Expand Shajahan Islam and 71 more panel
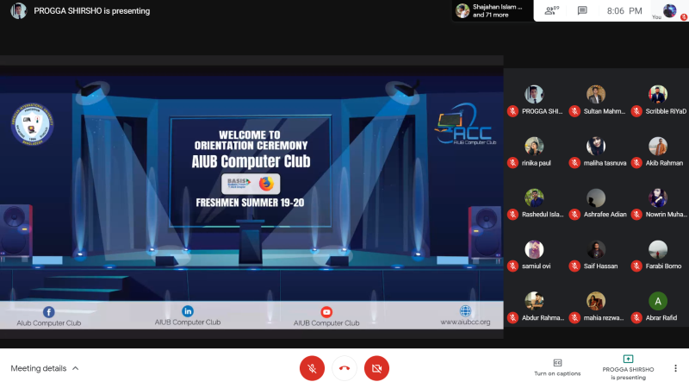Screen dimensions: 689x388 [492, 10]
